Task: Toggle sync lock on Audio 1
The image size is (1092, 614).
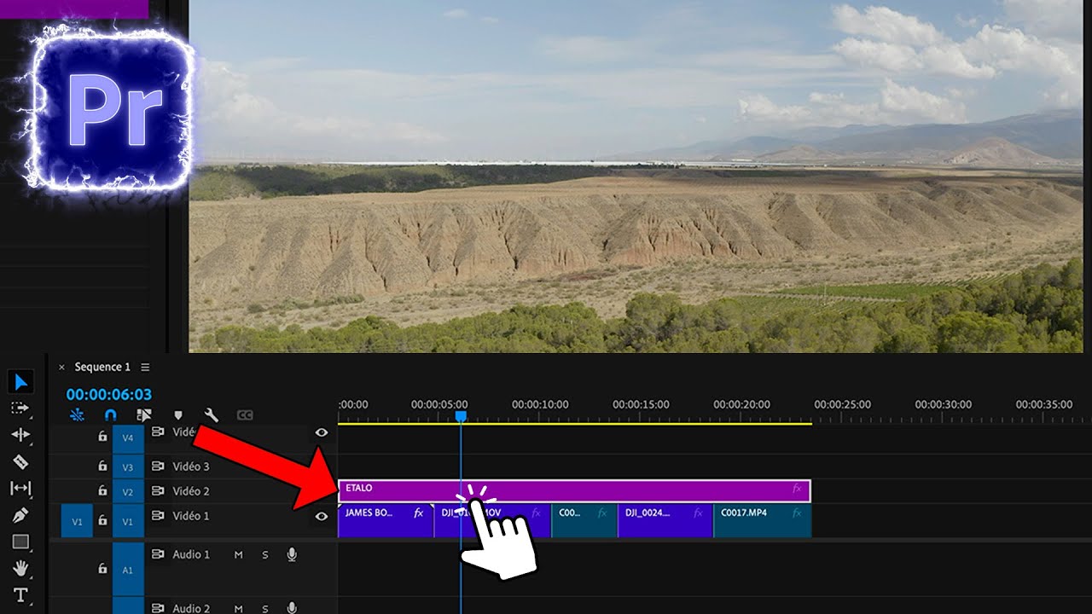Action: click(x=158, y=554)
